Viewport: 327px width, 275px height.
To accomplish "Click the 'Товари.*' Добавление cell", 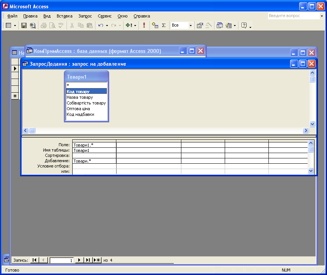I will click(94, 161).
